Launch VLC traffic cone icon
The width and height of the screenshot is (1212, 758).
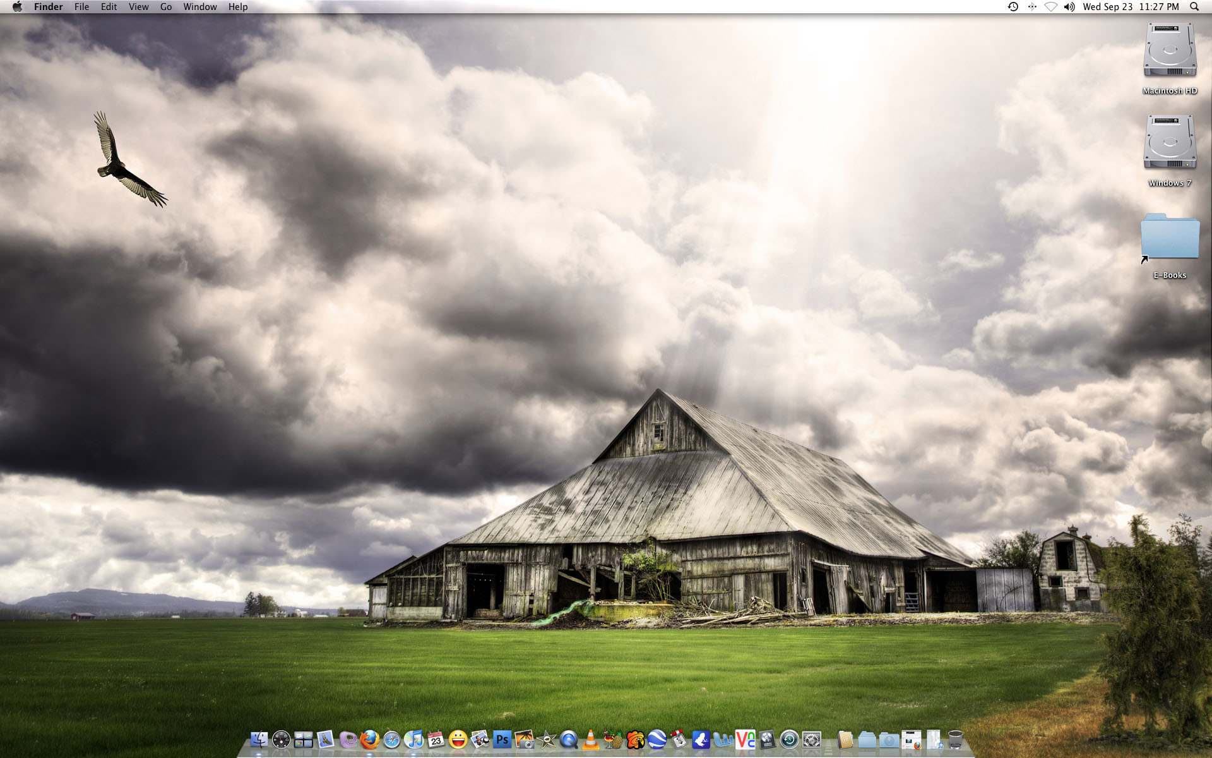590,739
